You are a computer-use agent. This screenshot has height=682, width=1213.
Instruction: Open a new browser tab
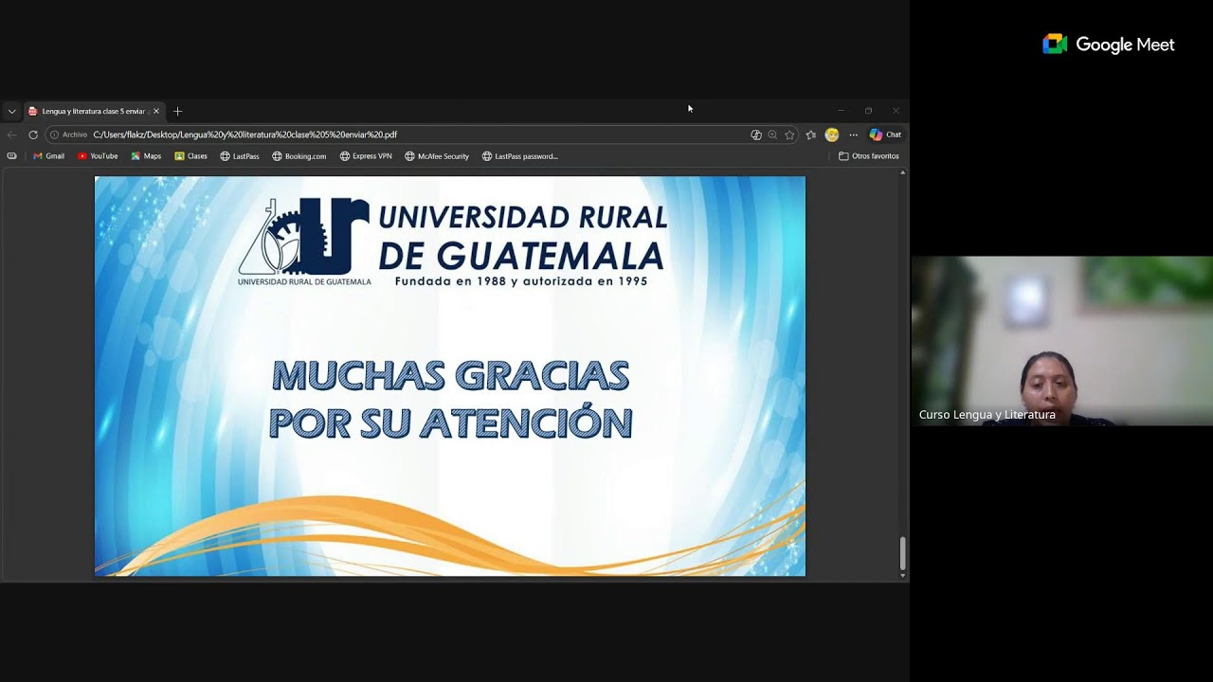(177, 111)
